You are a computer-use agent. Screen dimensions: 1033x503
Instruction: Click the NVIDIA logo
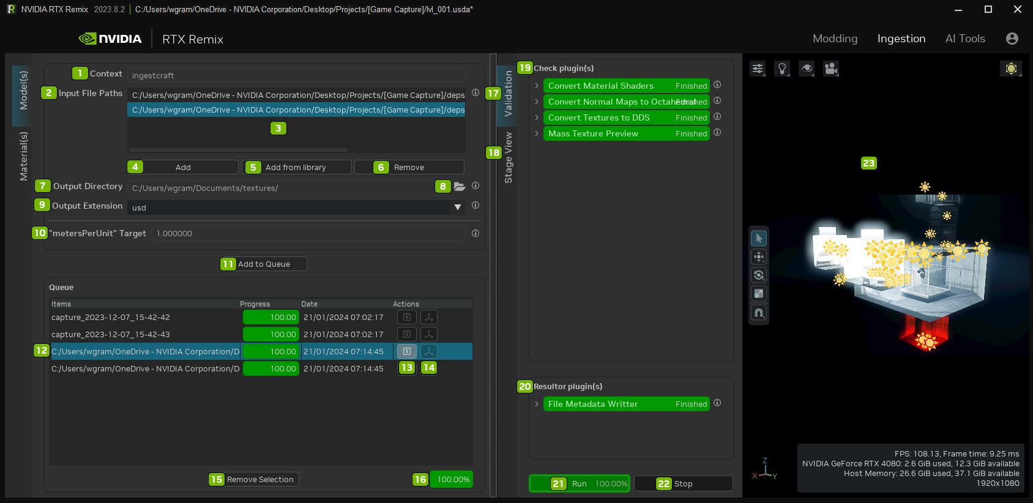pos(110,39)
